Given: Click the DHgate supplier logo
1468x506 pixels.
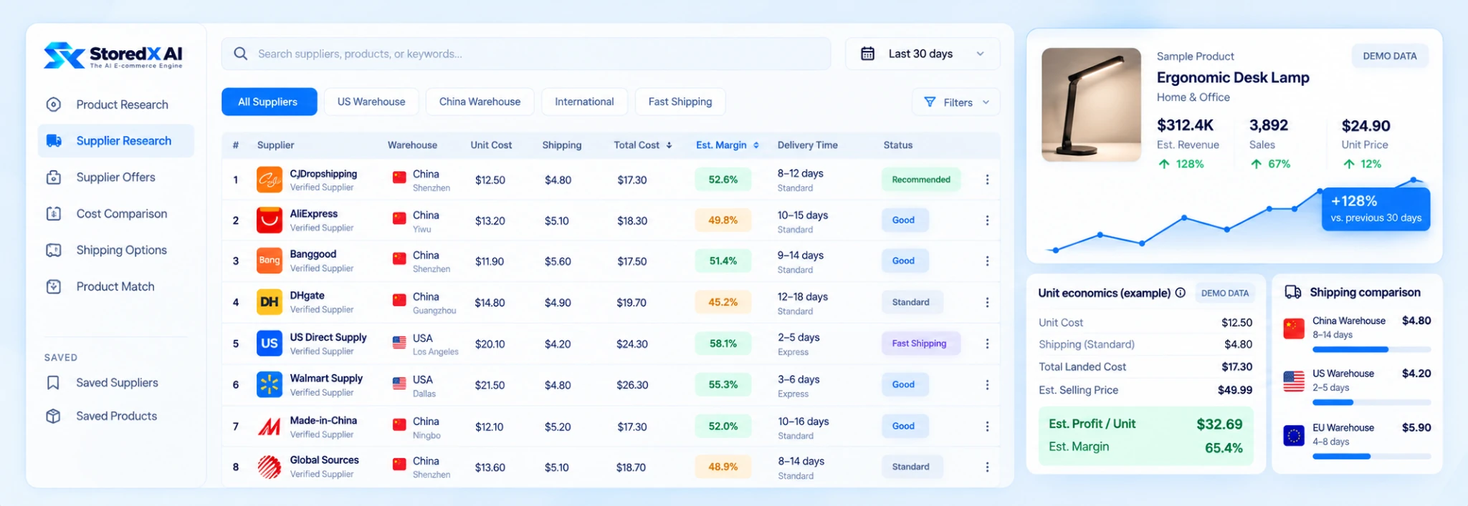Looking at the screenshot, I should [270, 302].
